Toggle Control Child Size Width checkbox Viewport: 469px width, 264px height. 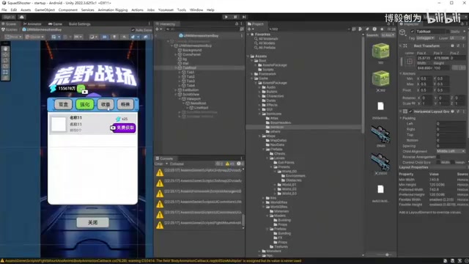click(438, 162)
